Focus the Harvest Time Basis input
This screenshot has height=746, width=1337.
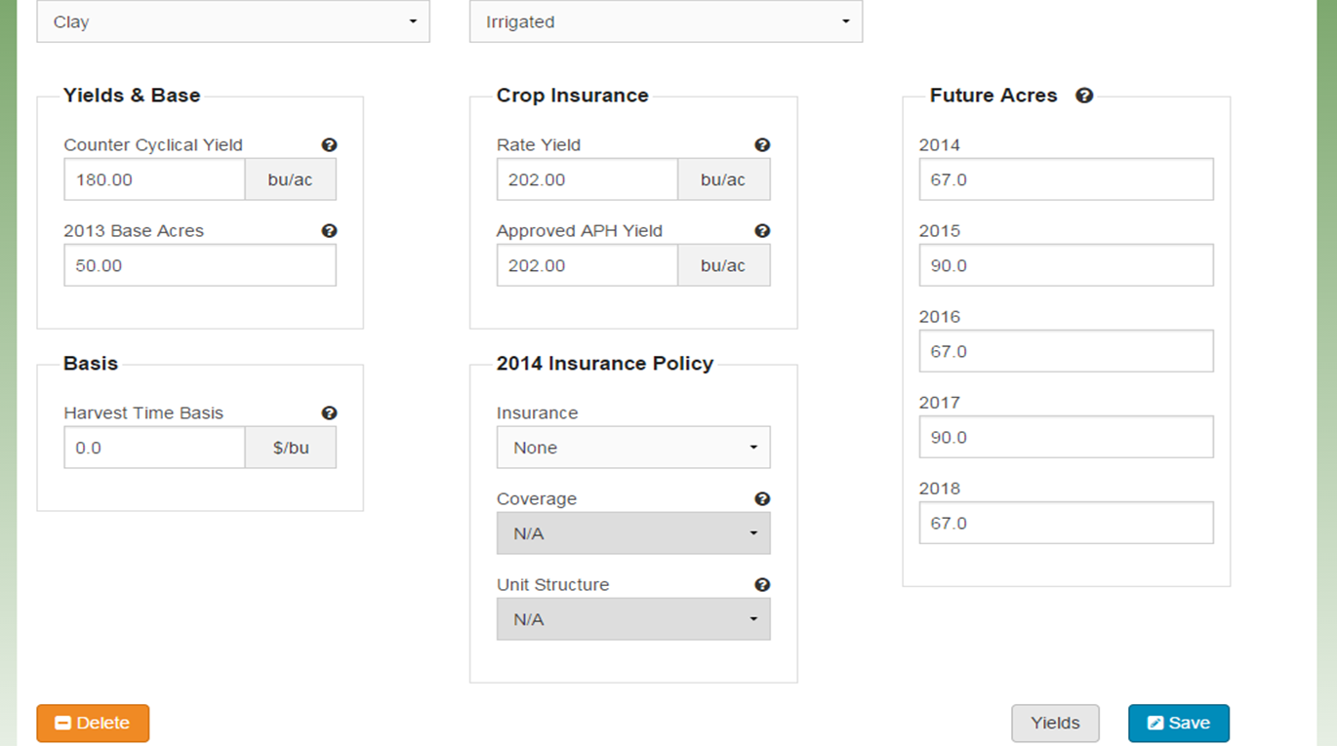point(154,449)
